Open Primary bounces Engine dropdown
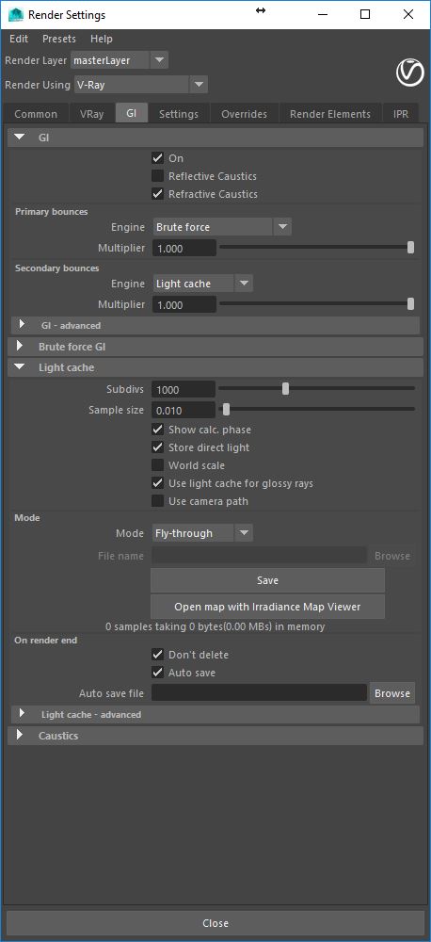 pos(222,227)
